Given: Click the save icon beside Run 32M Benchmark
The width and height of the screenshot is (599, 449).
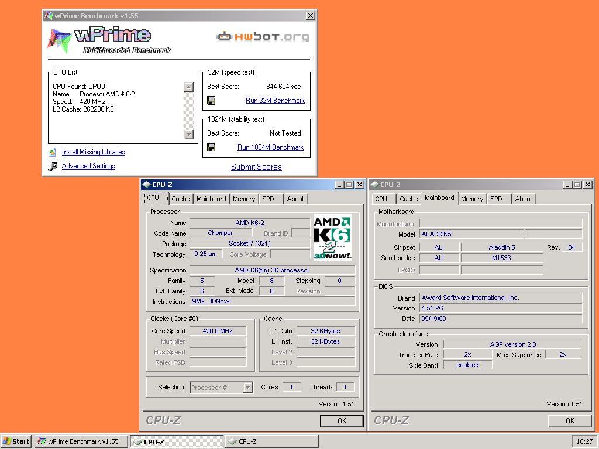Looking at the screenshot, I should (211, 101).
